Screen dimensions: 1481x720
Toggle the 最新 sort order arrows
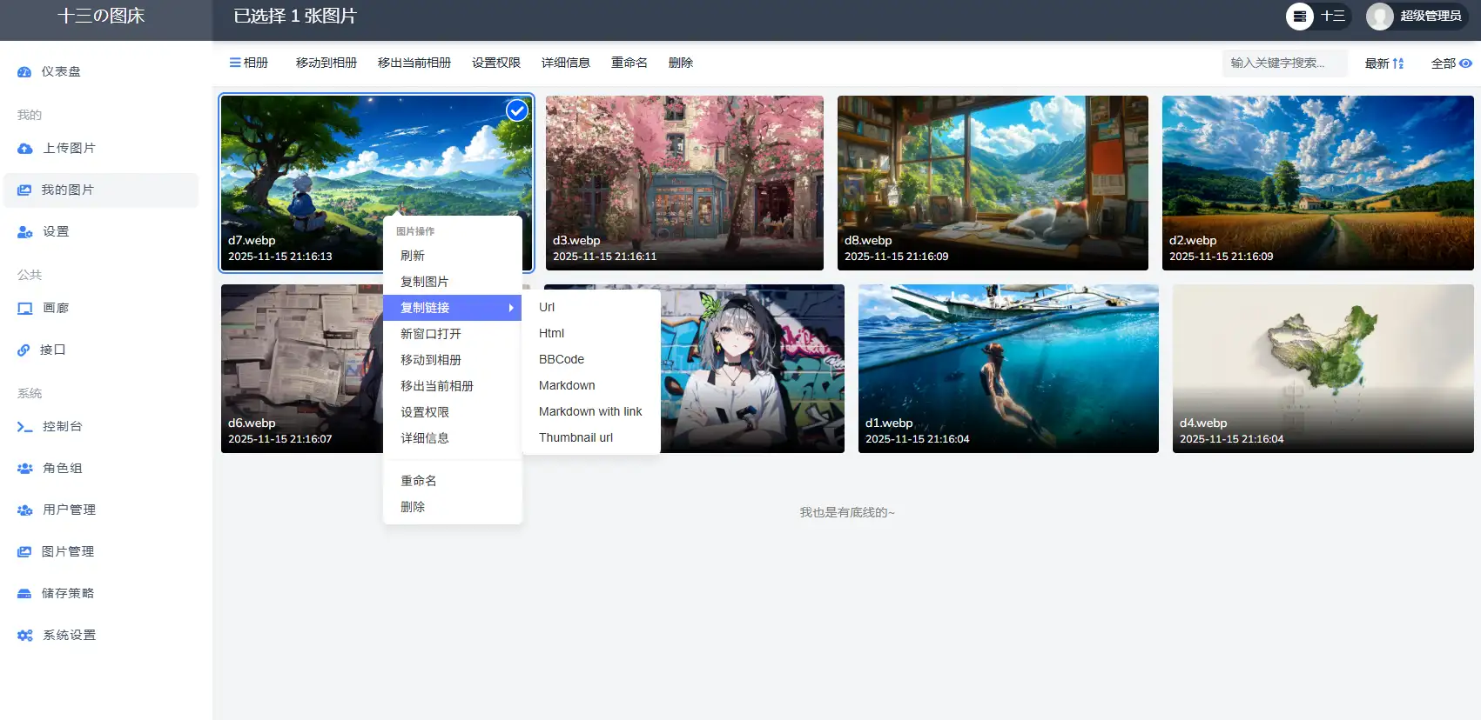[1398, 63]
